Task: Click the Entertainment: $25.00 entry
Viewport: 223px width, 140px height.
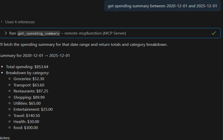Action: [33, 109]
